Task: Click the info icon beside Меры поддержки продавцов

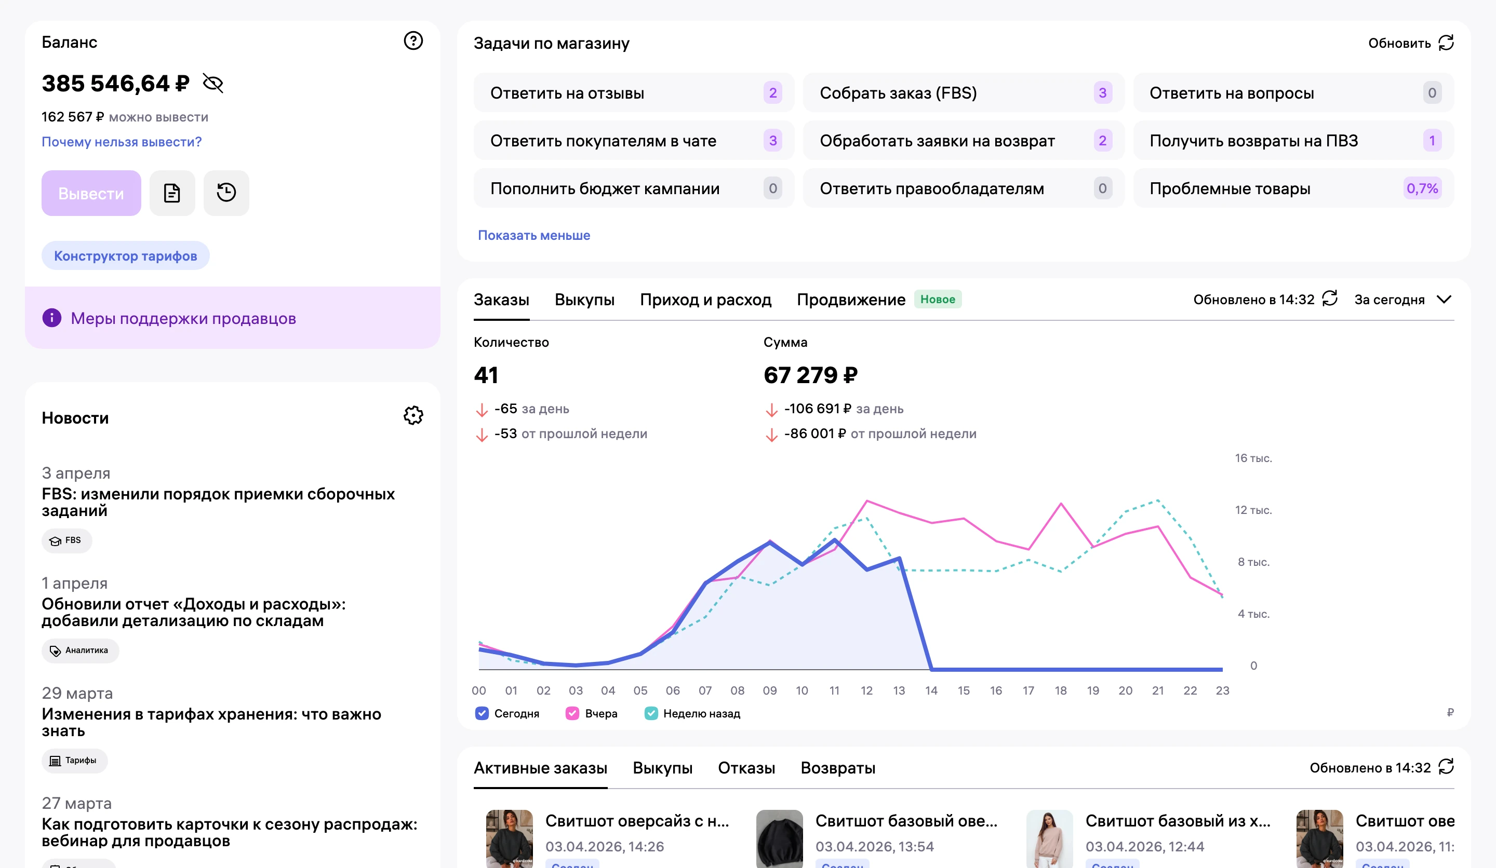Action: (x=51, y=318)
